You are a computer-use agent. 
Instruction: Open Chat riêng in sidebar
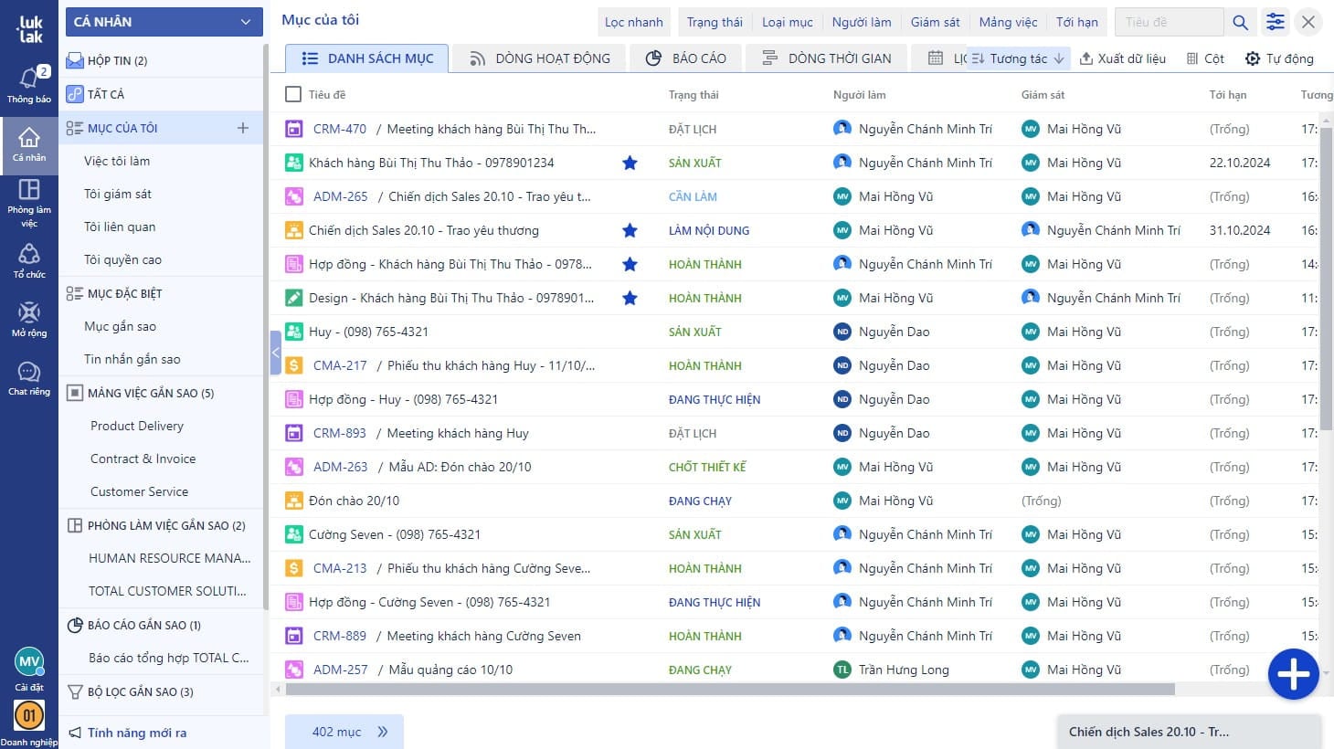[29, 378]
